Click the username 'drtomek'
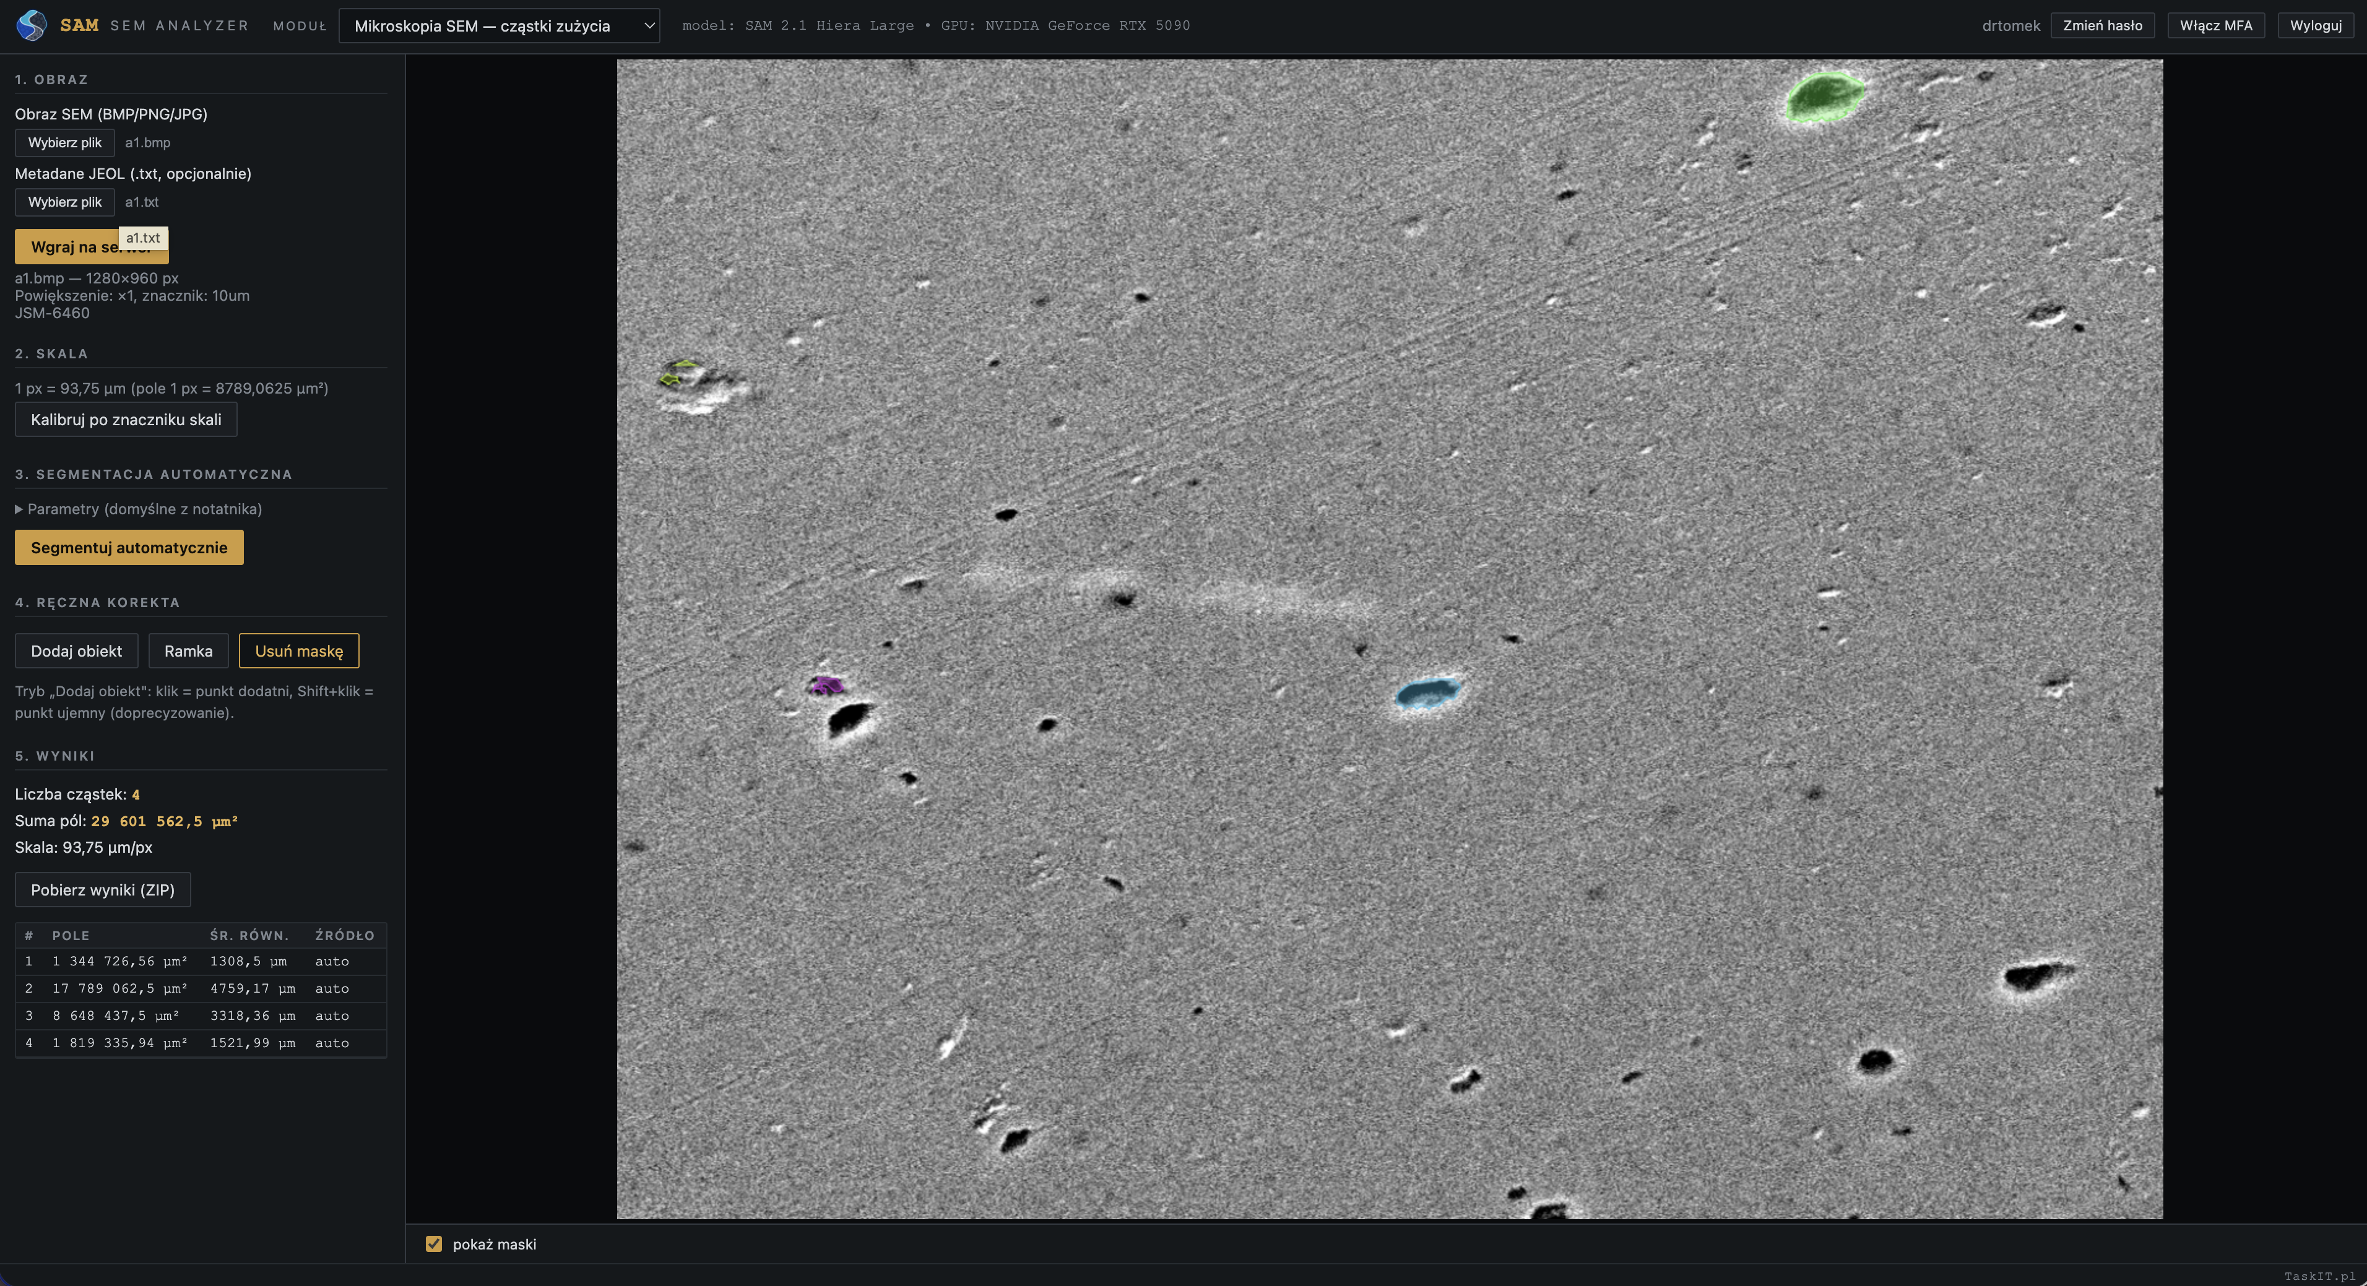This screenshot has height=1286, width=2367. 2010,26
